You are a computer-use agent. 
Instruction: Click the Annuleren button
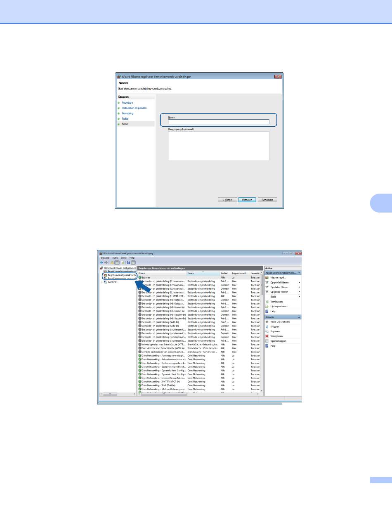point(268,200)
